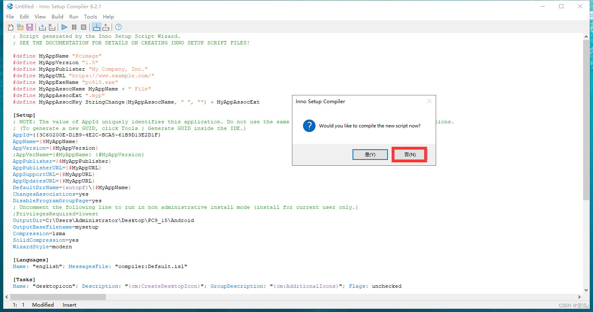Open the Tools menu
Screen dimensions: 593x312
90,16
